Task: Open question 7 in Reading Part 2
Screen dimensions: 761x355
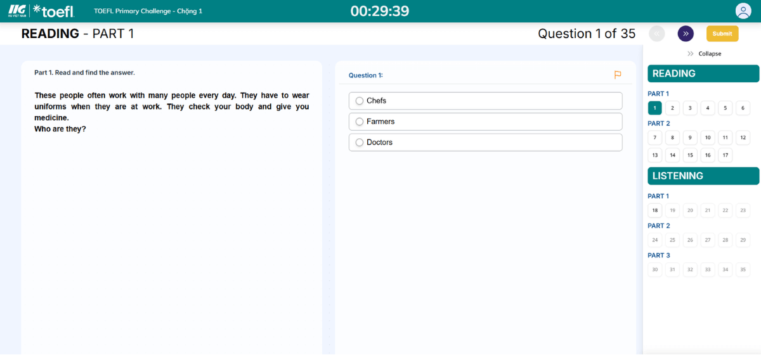Action: (x=655, y=138)
